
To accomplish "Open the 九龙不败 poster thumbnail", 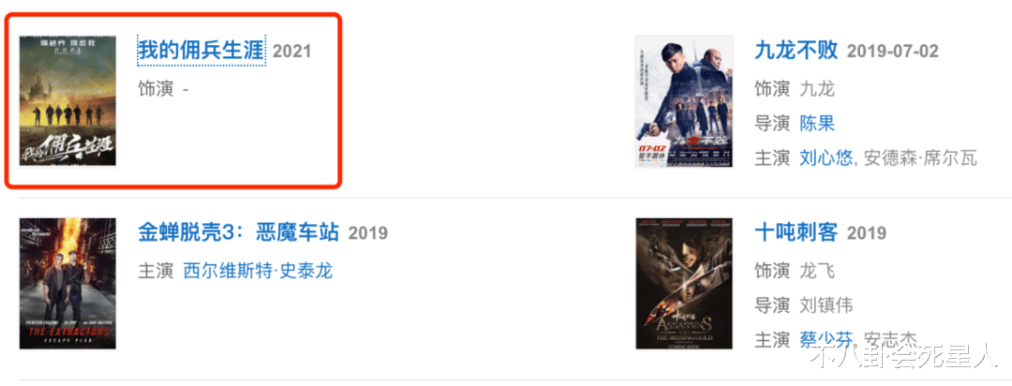I will point(684,101).
